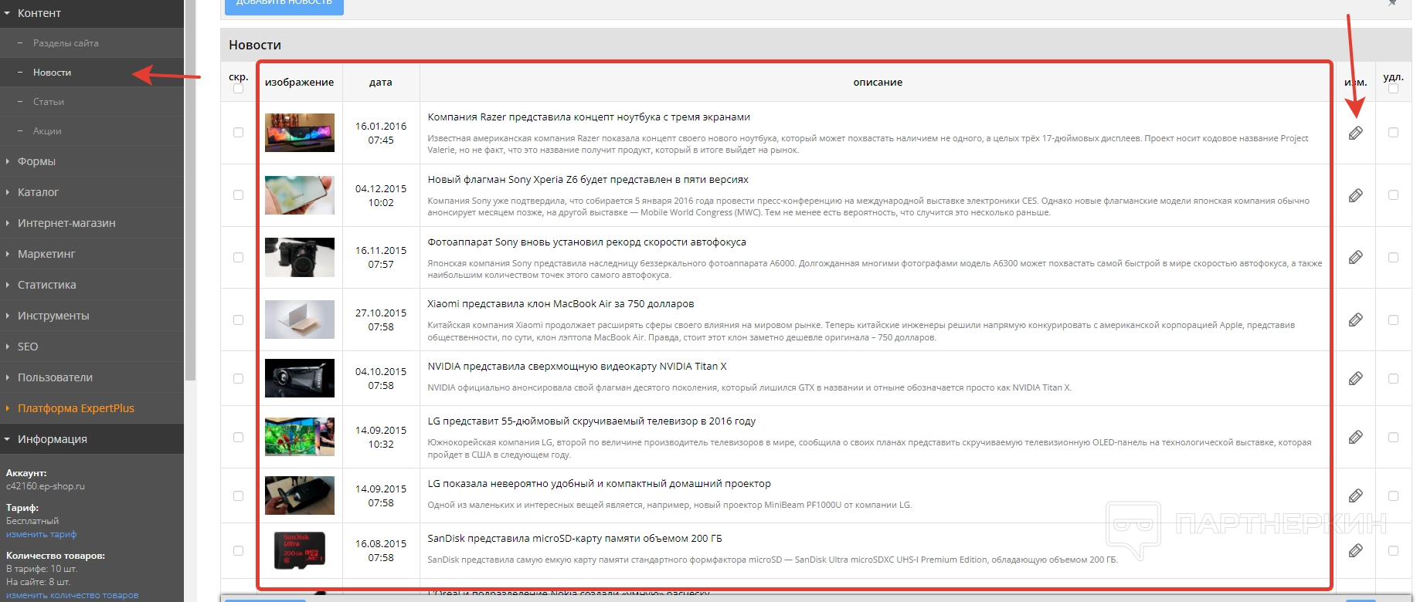Screen dimensions: 1427x602
Task: Click the описание column header
Action: coord(878,83)
